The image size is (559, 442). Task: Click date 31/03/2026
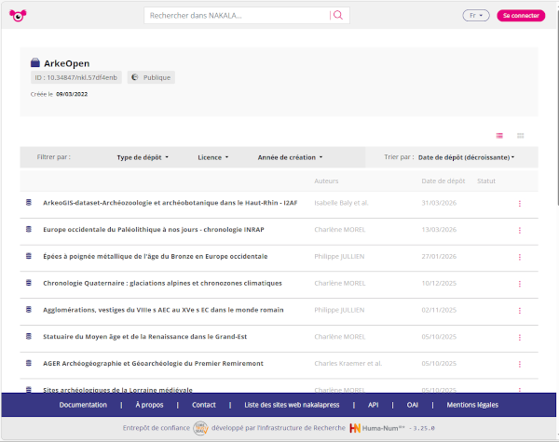(439, 203)
